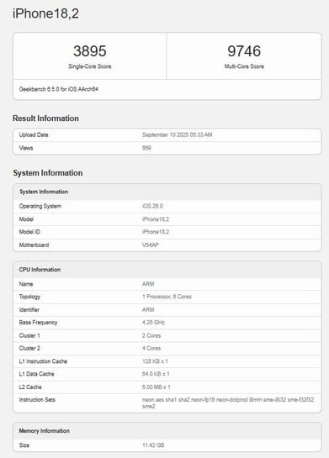Click the CPU Information table header
329x458 pixels.
[x=167, y=270]
